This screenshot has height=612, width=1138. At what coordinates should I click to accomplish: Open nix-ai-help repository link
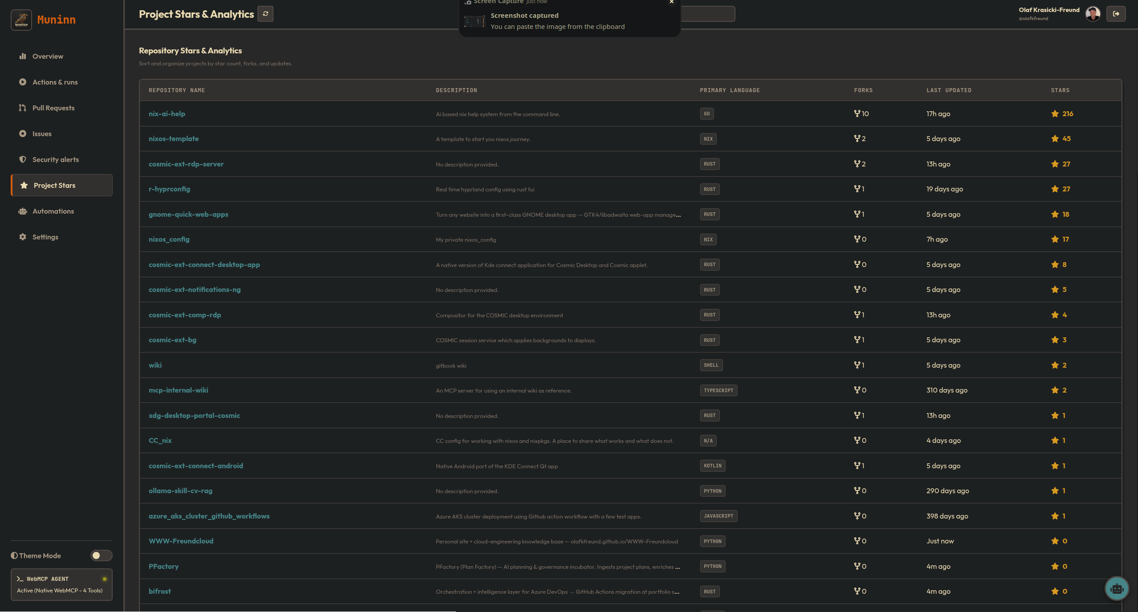tap(167, 113)
